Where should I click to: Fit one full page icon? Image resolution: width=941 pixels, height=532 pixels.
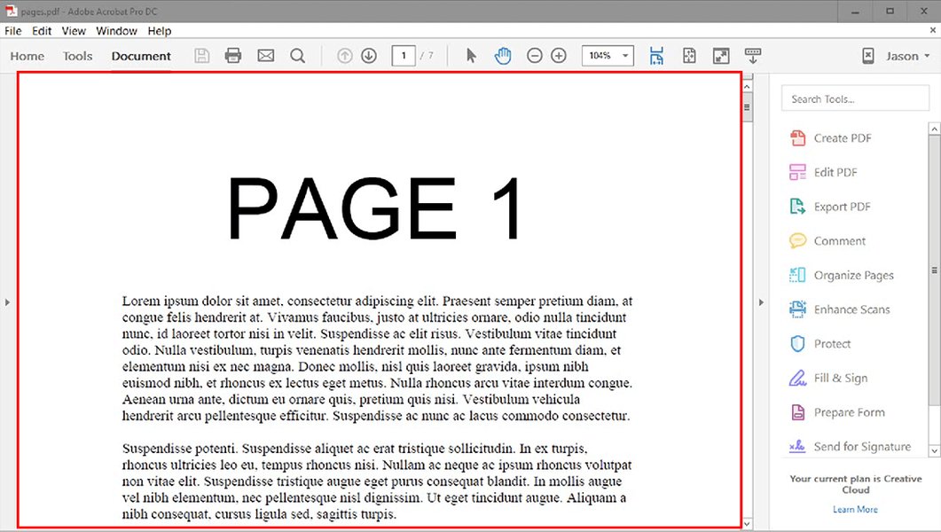[689, 56]
